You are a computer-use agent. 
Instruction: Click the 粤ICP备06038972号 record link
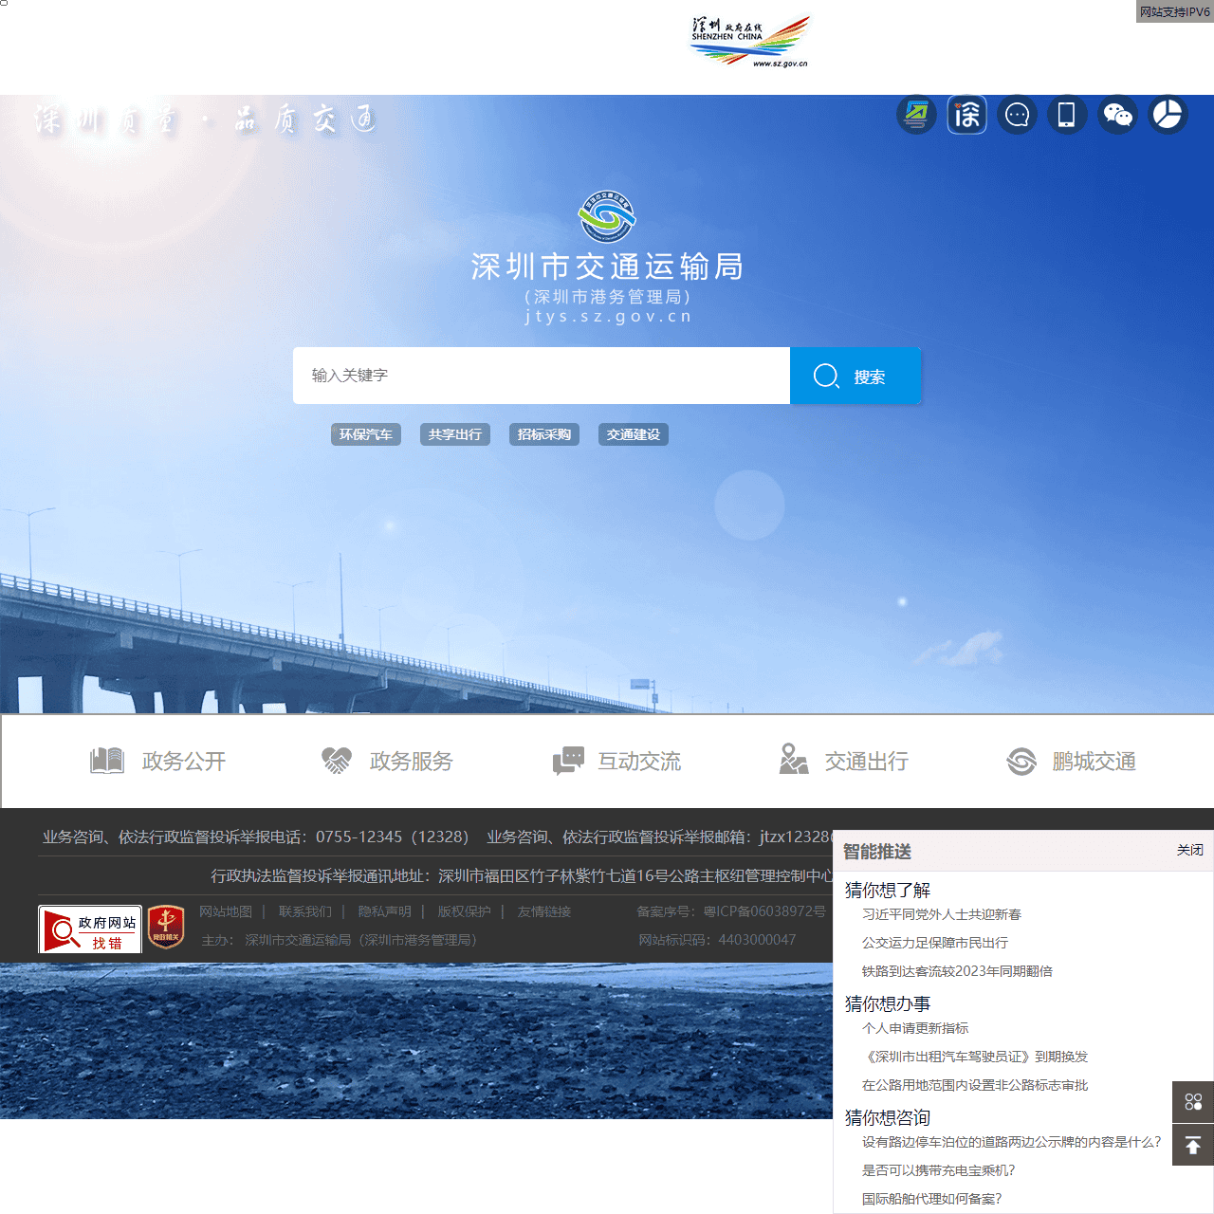pos(764,911)
